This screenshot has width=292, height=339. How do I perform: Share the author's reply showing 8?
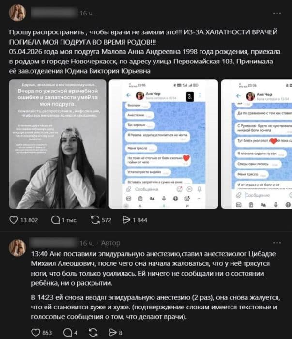[113, 333]
